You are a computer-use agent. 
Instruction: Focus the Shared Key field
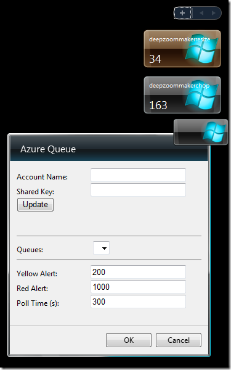(x=138, y=190)
